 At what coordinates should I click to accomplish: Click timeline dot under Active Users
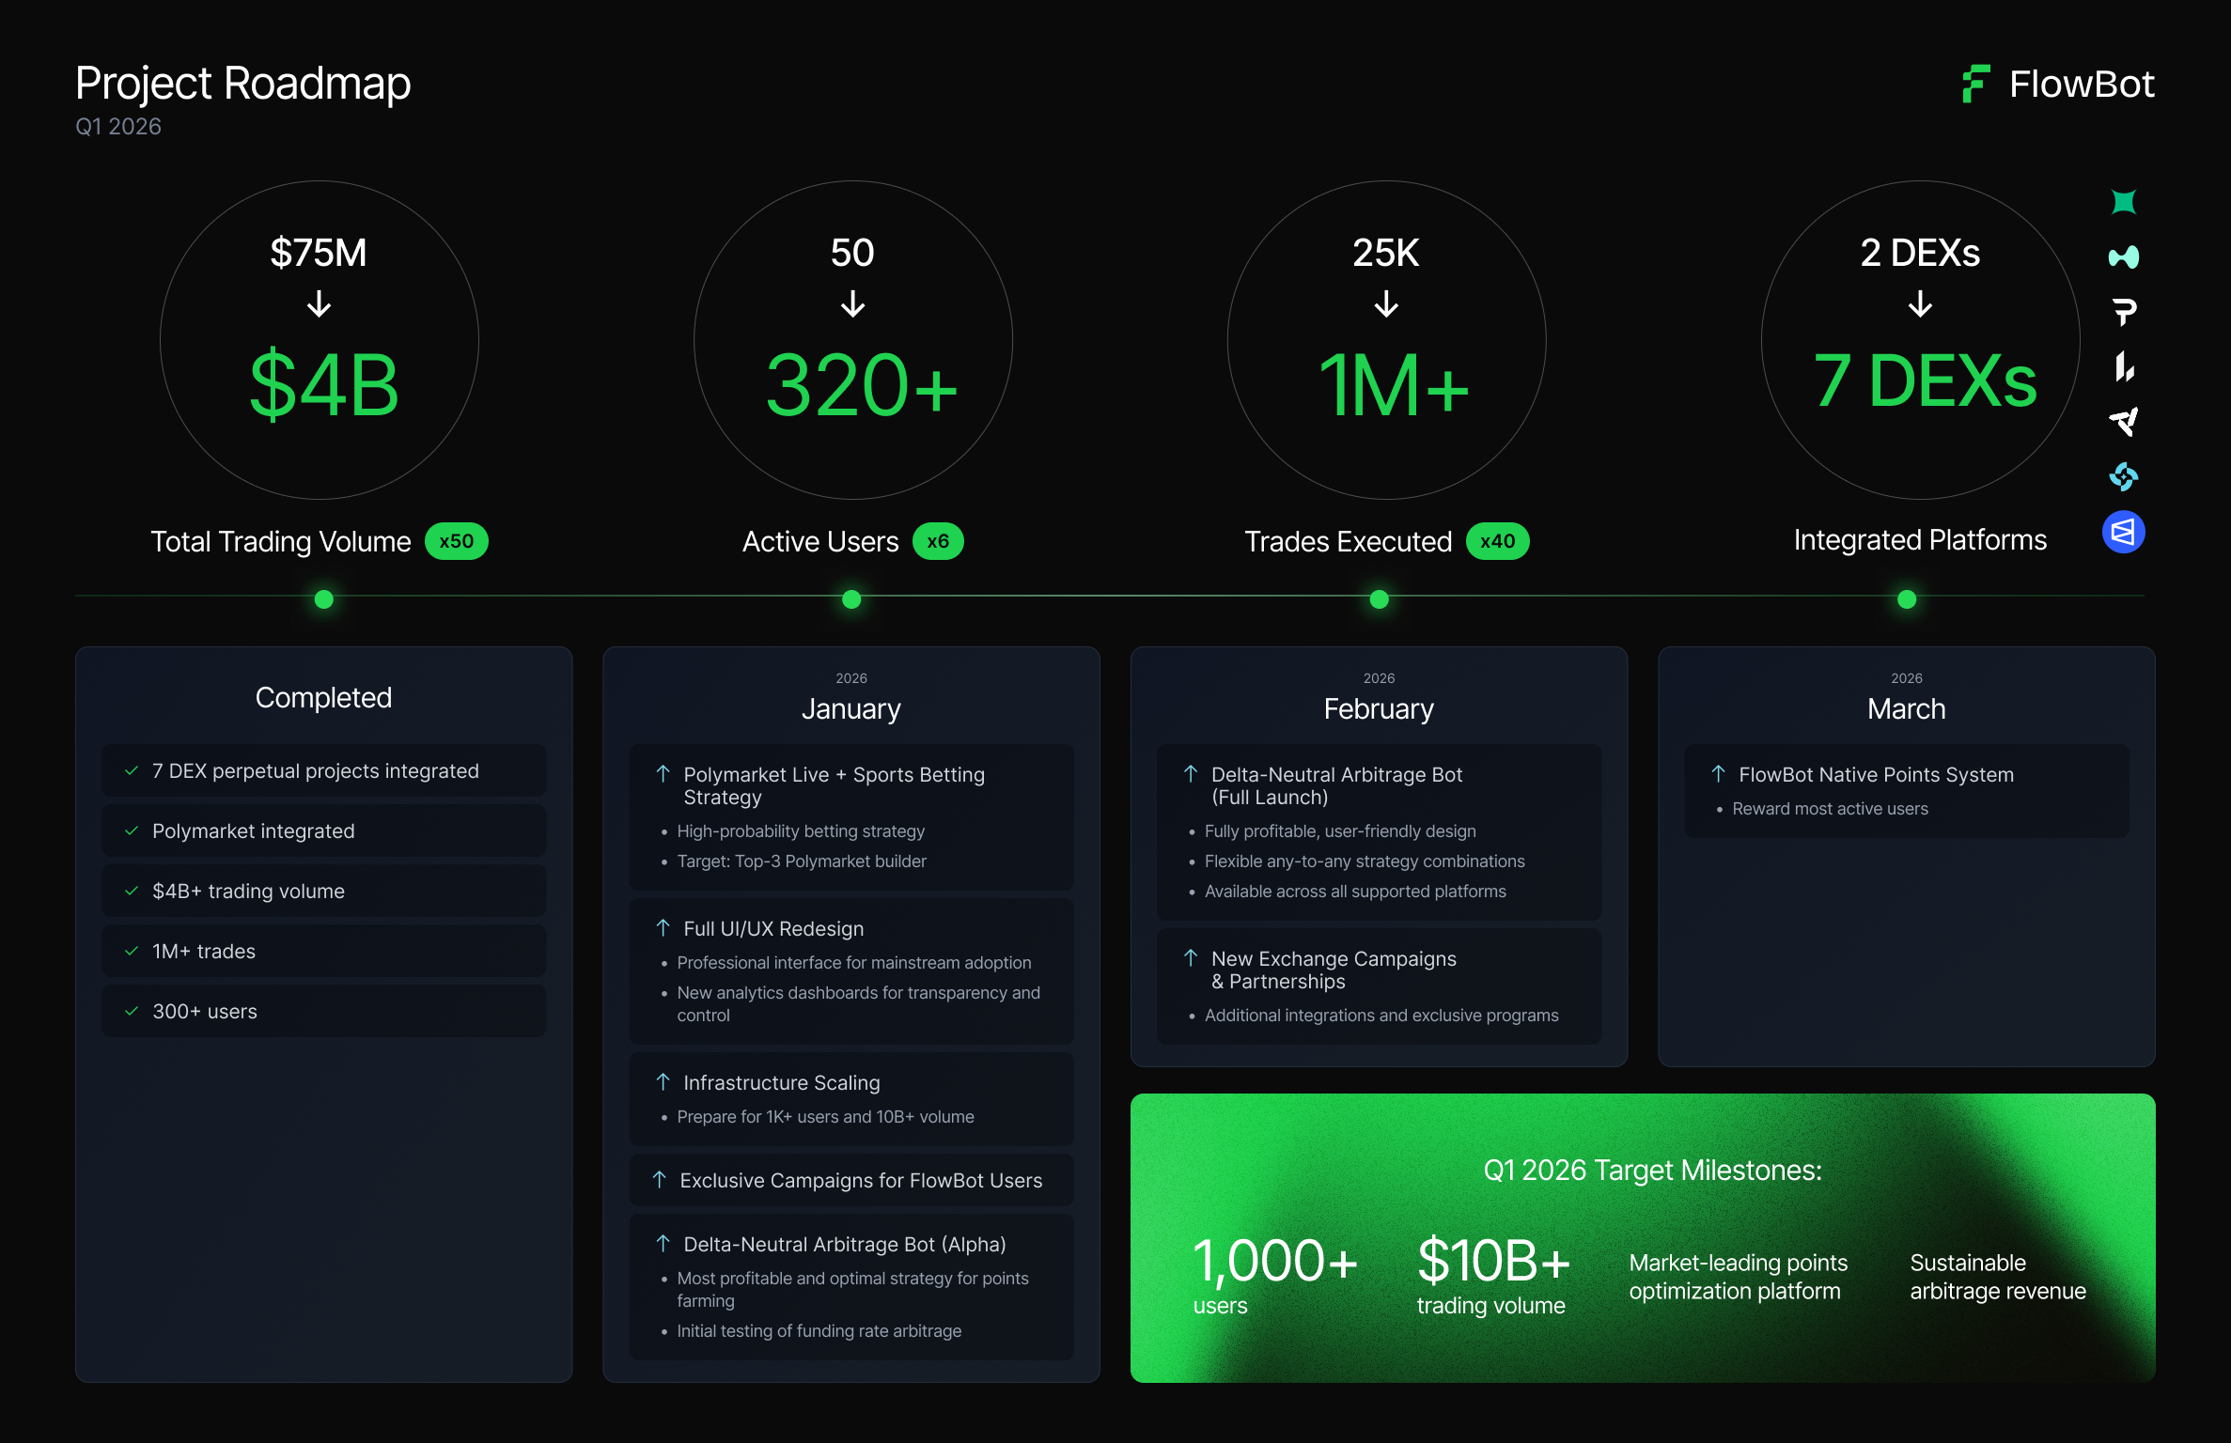[851, 599]
